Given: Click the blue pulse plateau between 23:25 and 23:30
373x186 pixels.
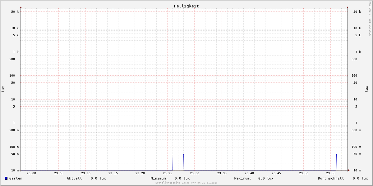Looking at the screenshot, I should pyautogui.click(x=178, y=154).
